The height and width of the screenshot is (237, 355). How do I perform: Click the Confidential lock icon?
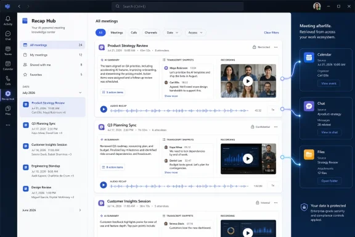tap(253, 127)
